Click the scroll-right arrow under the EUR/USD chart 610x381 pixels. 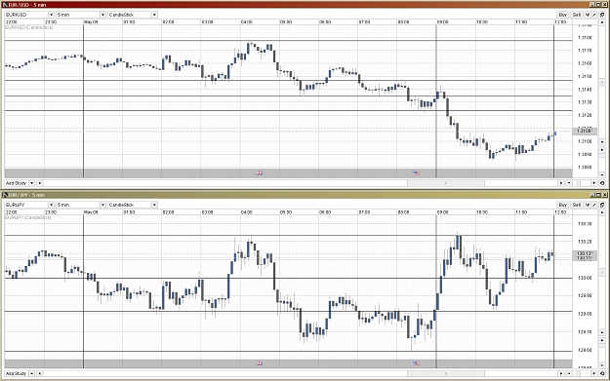pos(561,183)
